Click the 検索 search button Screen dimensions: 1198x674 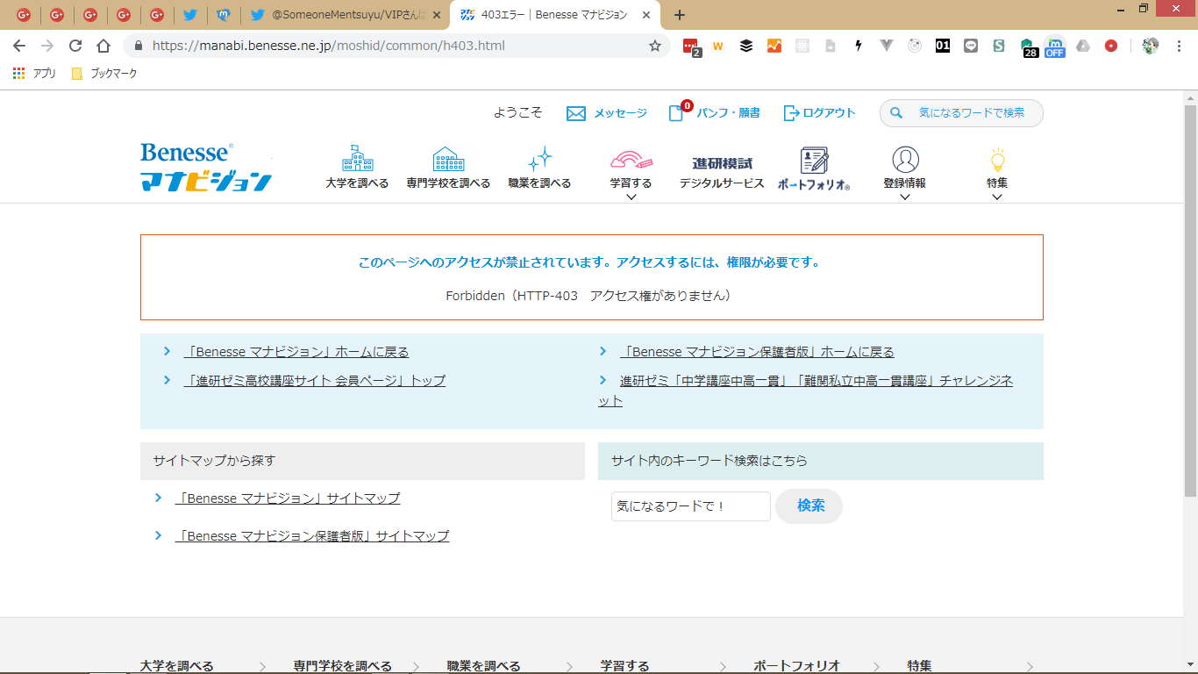pos(809,506)
